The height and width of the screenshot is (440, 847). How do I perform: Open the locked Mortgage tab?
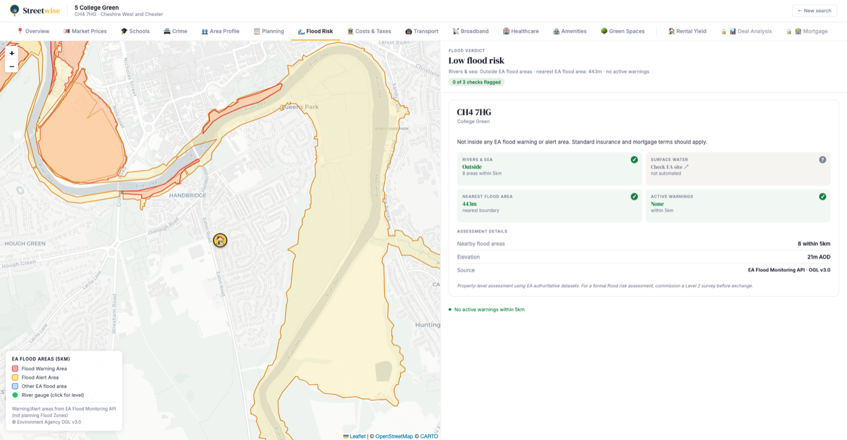coord(807,31)
